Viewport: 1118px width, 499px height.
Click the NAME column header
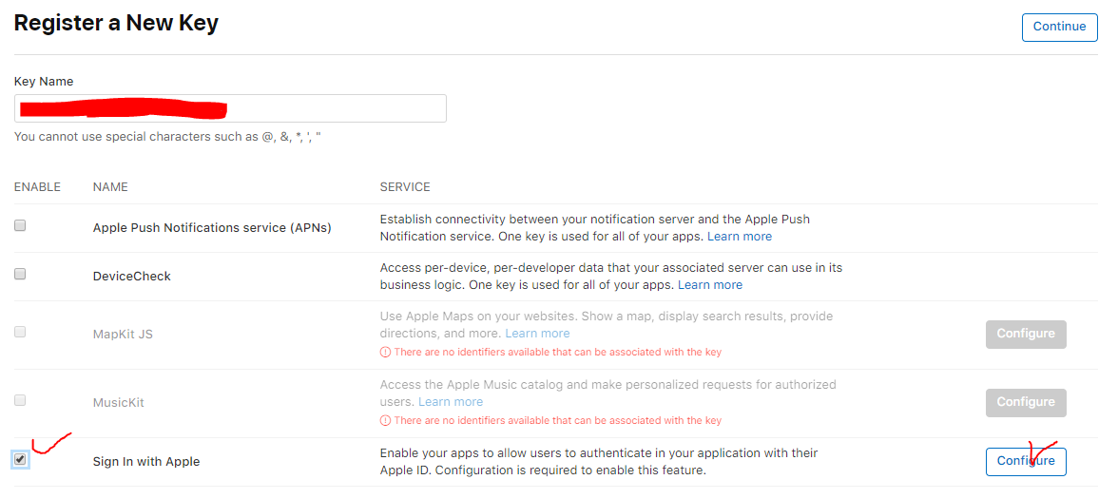click(110, 186)
